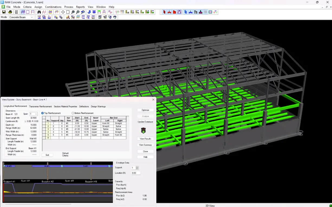This screenshot has height=207, width=332.
Task: Switch to Section/Material Properties tab
Action: pyautogui.click(x=65, y=106)
